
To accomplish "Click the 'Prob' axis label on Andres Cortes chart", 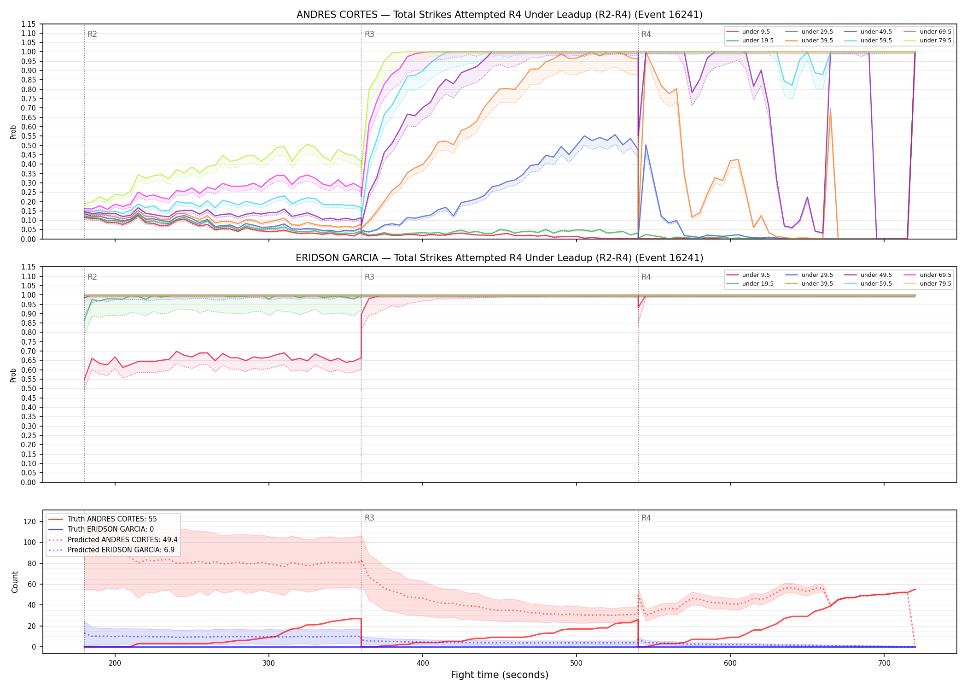I will (13, 132).
